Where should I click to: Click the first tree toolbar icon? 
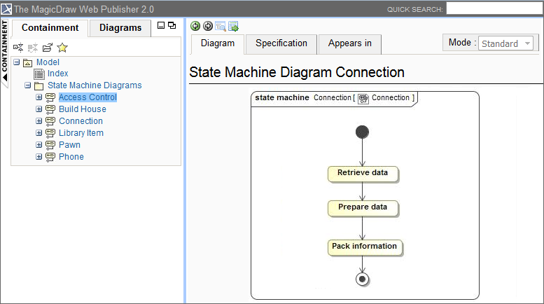tap(18, 48)
